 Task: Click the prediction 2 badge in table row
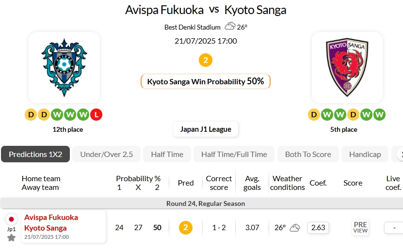(x=185, y=227)
